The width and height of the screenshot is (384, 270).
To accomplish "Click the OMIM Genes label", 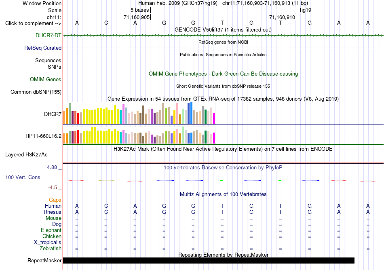I will tap(45, 79).
